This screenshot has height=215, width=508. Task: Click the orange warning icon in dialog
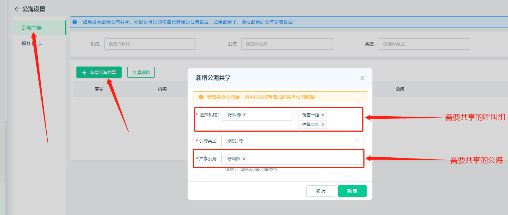[201, 97]
